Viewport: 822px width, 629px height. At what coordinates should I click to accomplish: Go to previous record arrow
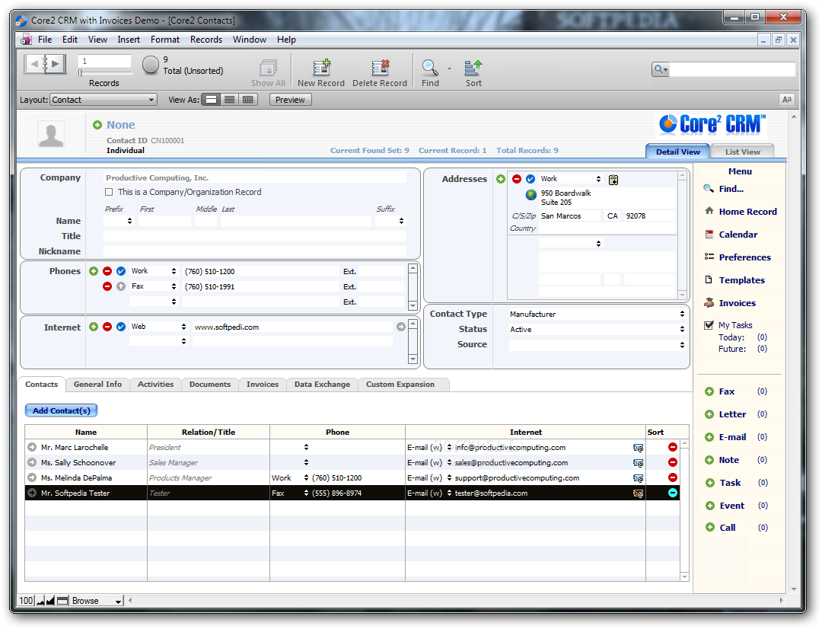click(x=34, y=64)
